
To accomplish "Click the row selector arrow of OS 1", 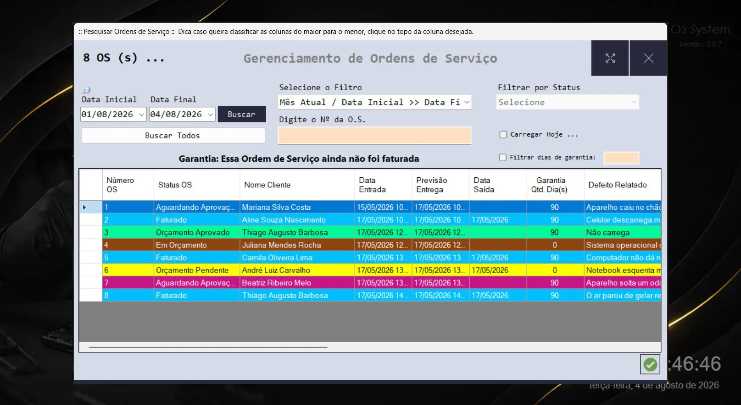I will (85, 207).
